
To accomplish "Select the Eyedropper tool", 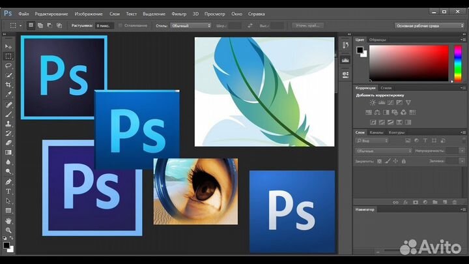I will point(8,95).
